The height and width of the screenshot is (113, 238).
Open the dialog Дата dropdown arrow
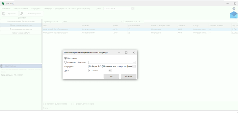[110, 71]
